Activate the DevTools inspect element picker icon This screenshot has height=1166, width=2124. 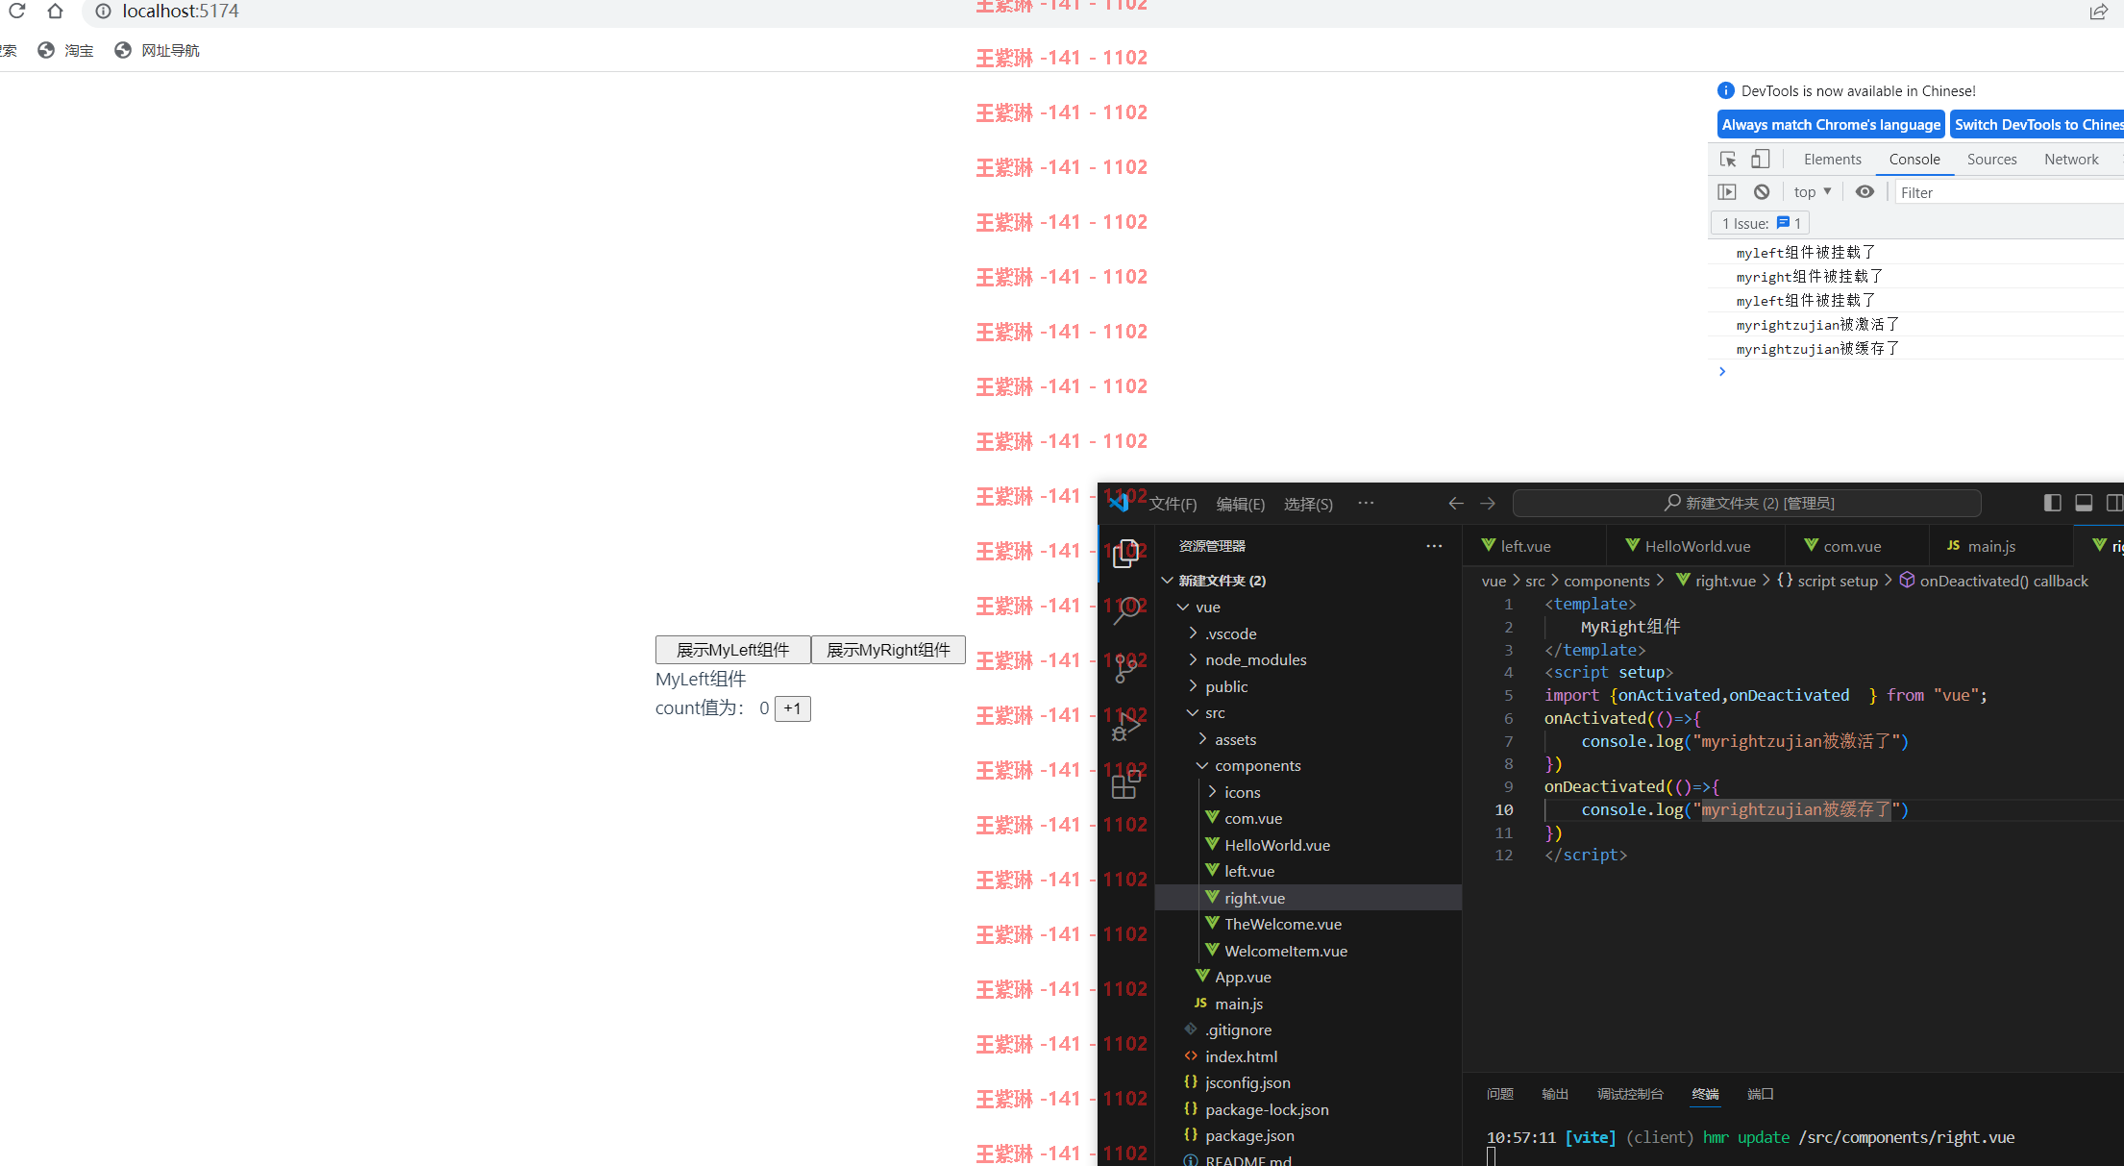(x=1728, y=159)
